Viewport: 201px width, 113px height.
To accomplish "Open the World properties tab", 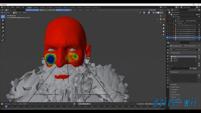I will 168,62.
